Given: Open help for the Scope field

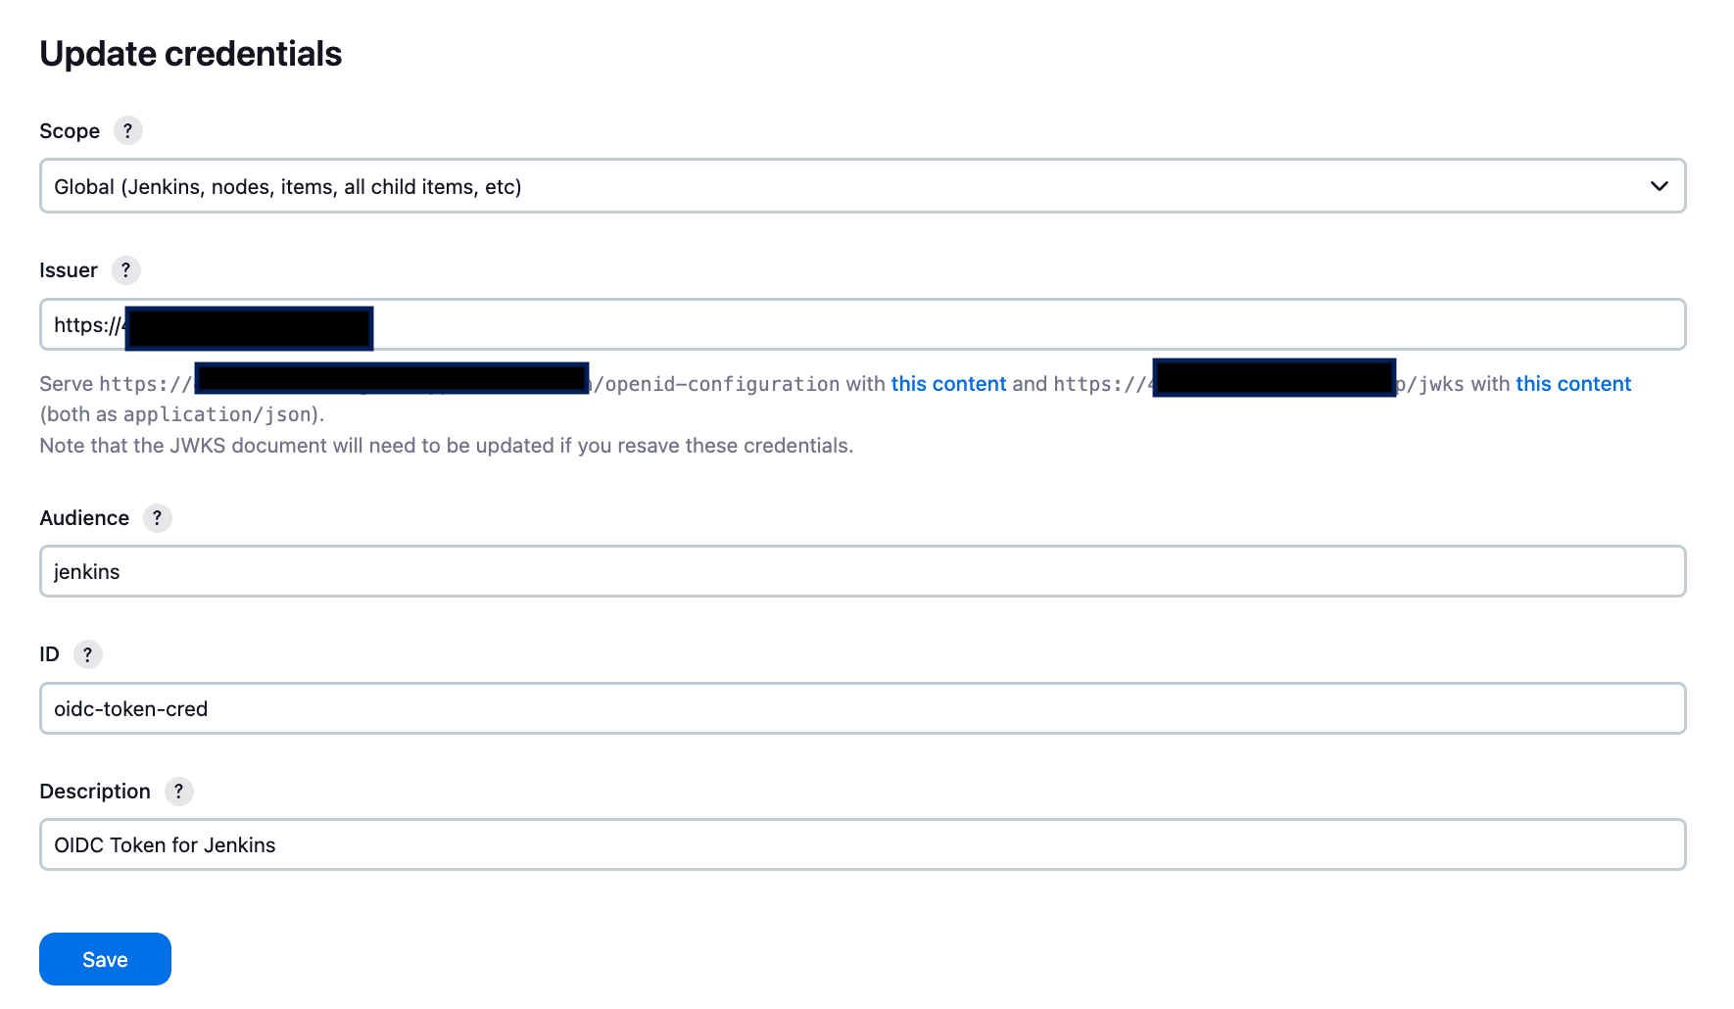Looking at the screenshot, I should 127,130.
